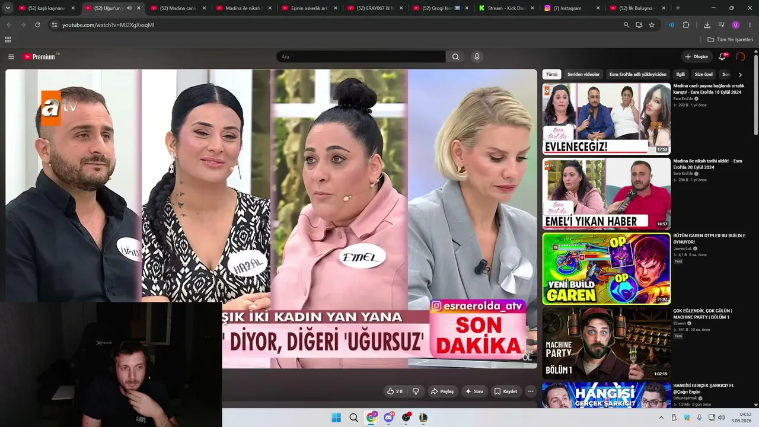Click the YouTube 'Ara' search field

tap(361, 57)
